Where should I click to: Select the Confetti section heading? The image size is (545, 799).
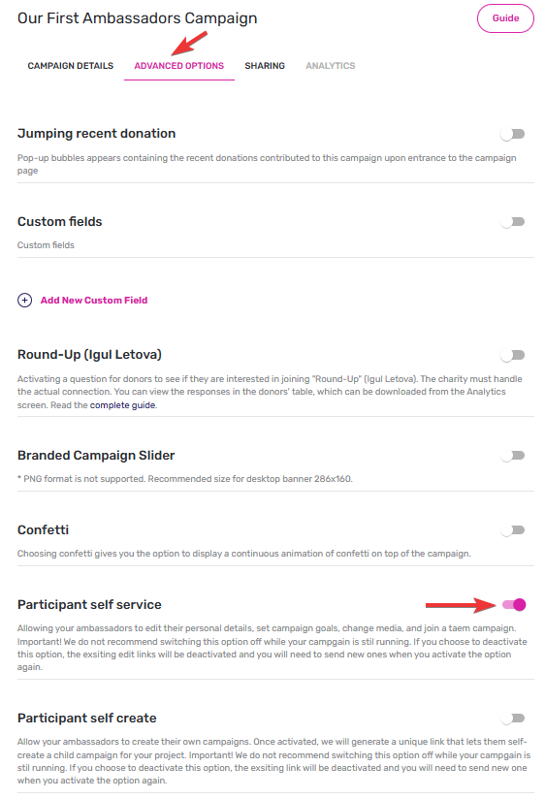[43, 530]
